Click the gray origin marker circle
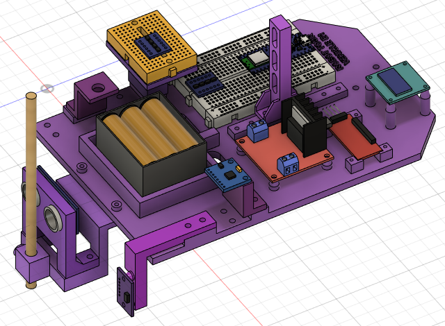 47,89
